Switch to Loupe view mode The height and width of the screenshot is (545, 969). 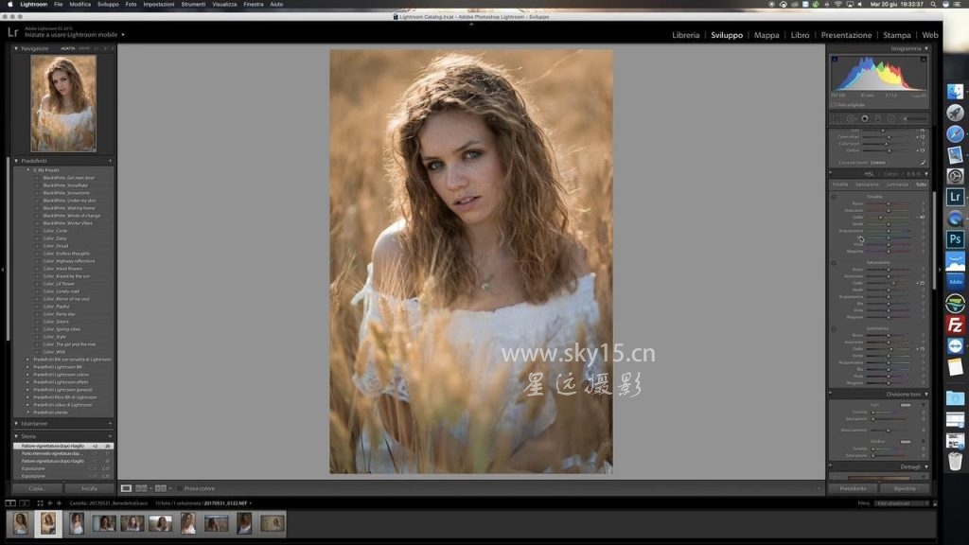(126, 488)
